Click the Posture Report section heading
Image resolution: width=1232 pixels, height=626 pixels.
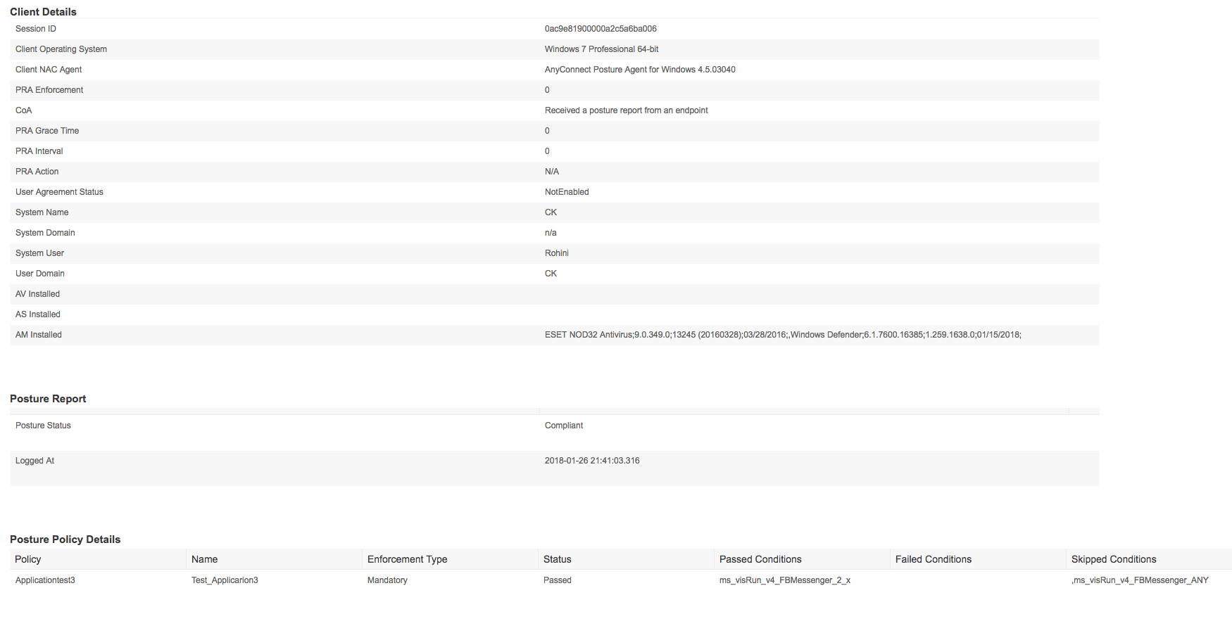tap(48, 399)
